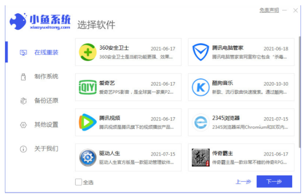This screenshot has height=196, width=305.
Task: Click the scrollbar beside the software list
Action: click(299, 89)
